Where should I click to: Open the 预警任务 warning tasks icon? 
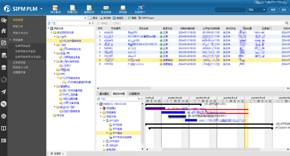72,7
